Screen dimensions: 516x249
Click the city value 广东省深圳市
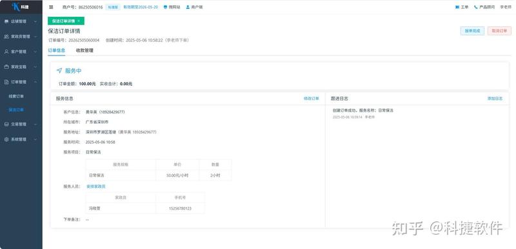(x=97, y=122)
